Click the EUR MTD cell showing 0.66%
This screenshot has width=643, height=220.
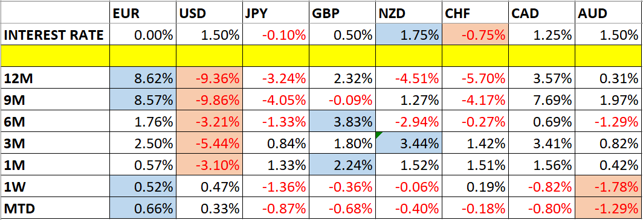pyautogui.click(x=143, y=208)
